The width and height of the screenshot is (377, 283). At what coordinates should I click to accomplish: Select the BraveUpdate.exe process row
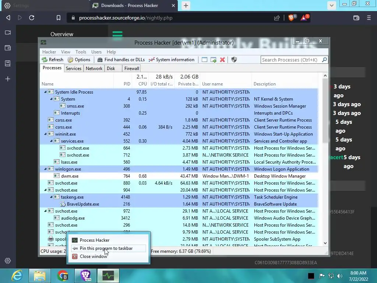(179, 204)
